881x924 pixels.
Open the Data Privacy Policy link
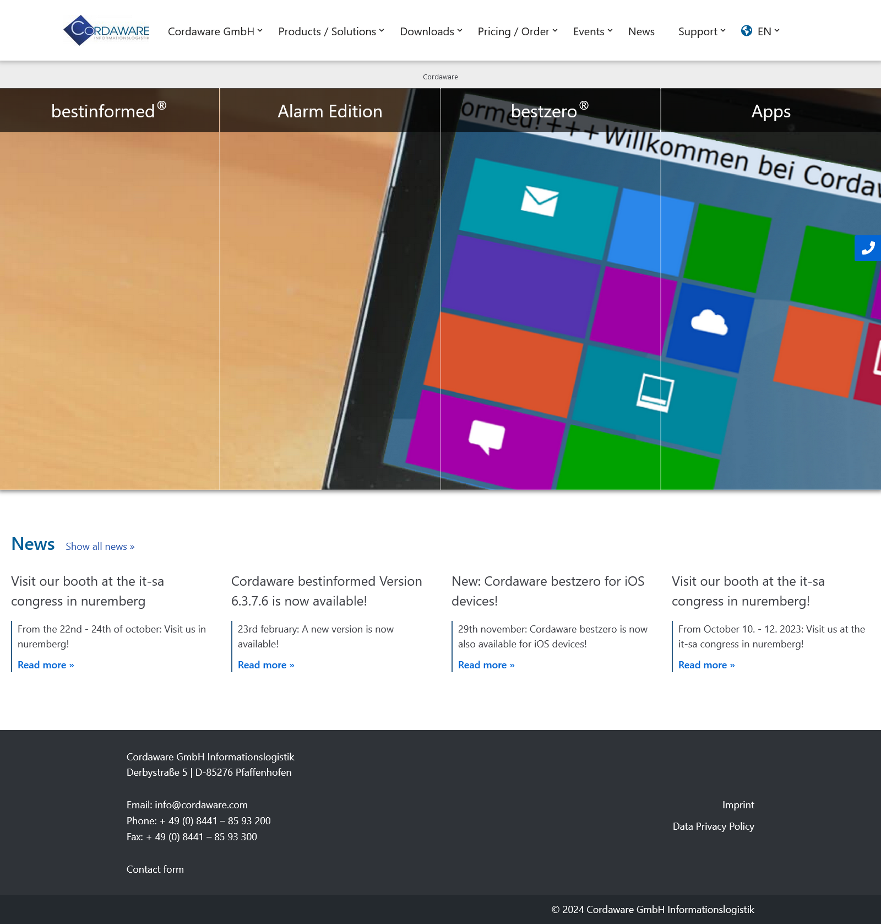pos(714,826)
